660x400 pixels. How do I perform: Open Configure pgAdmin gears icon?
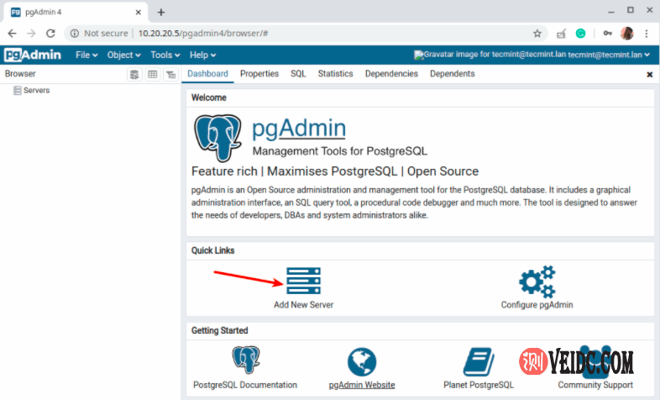537,282
